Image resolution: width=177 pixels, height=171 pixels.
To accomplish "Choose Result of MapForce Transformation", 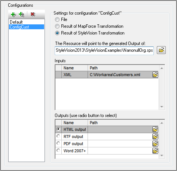I will tap(57, 26).
